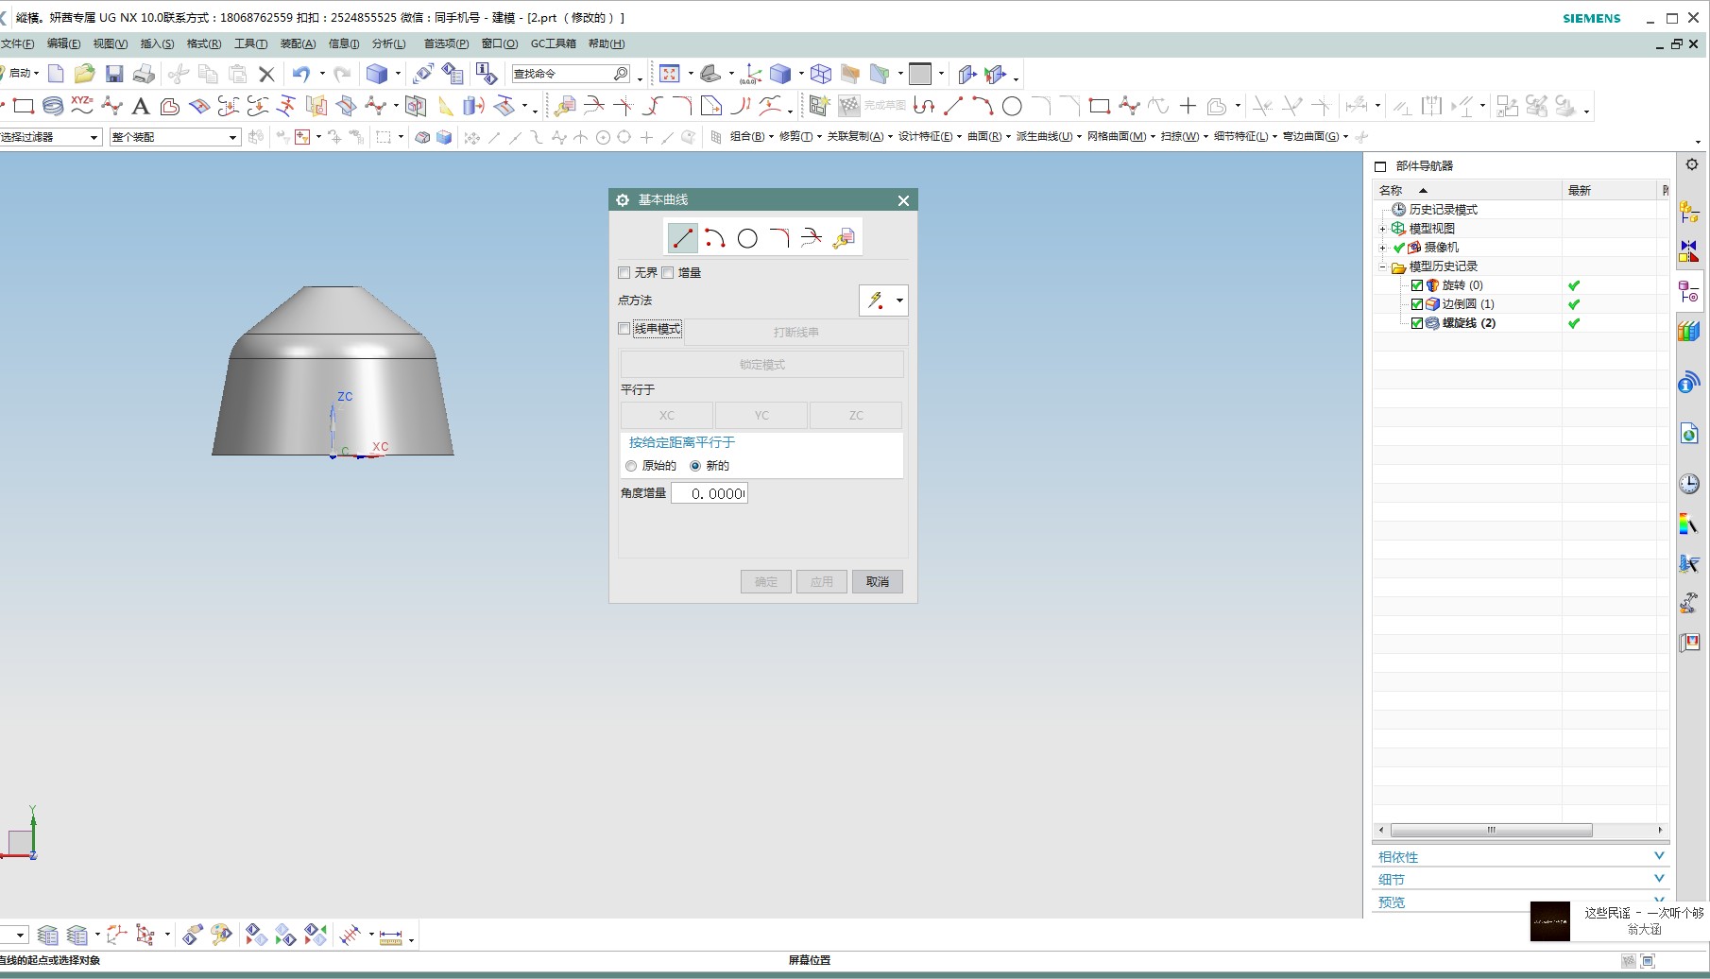Enable the 无界 (Unbounded) checkbox

(624, 273)
